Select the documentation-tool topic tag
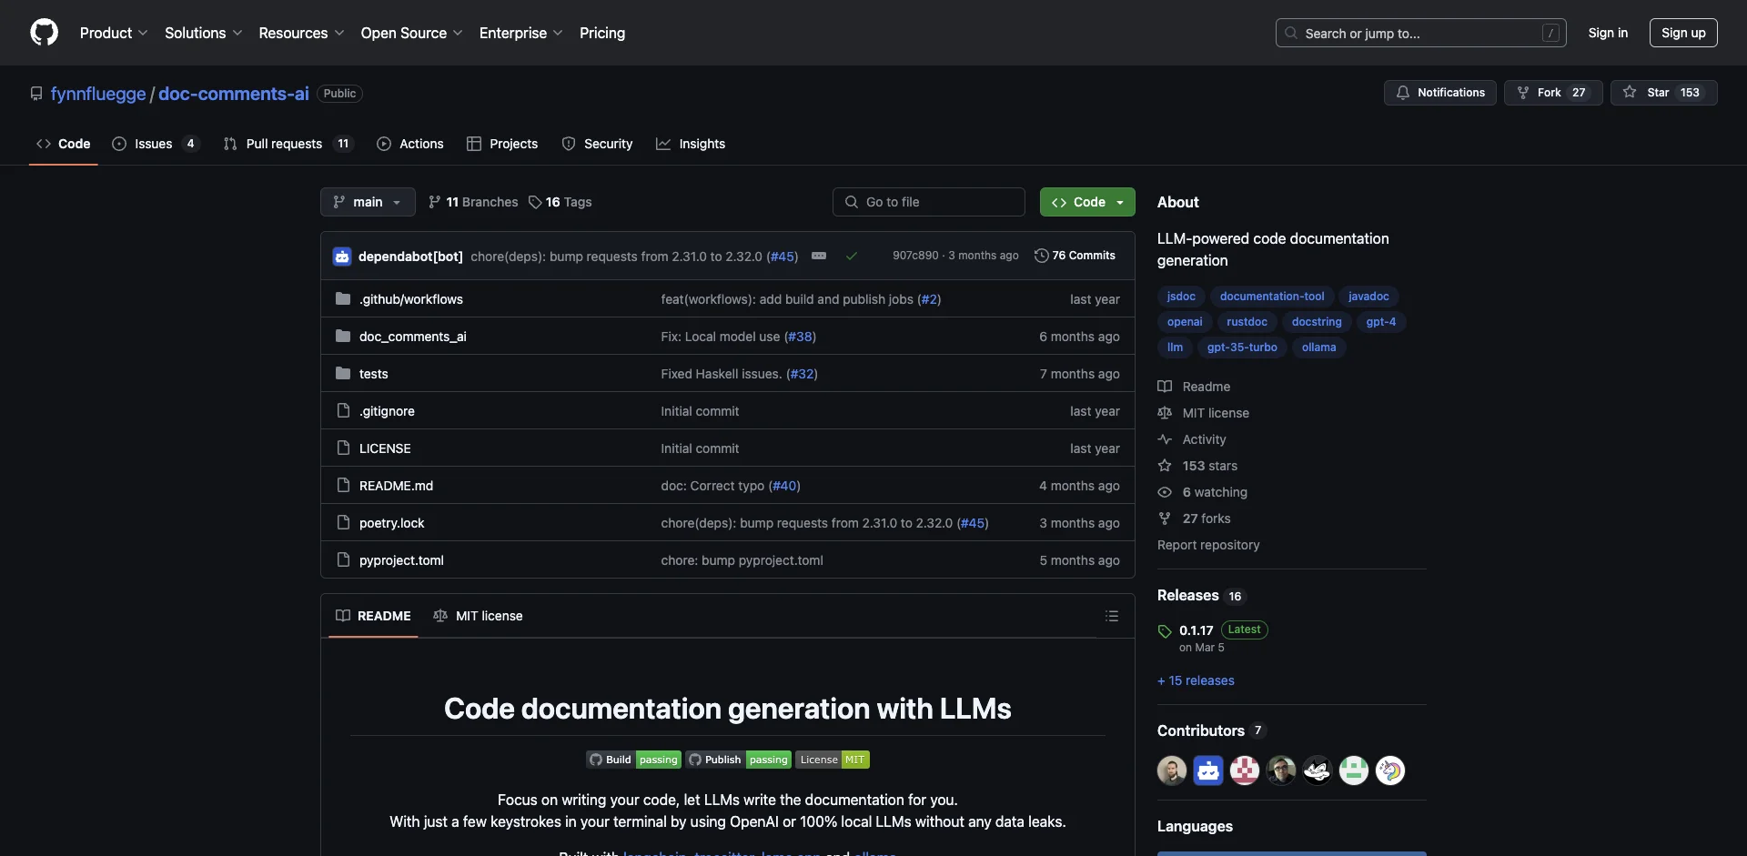1747x856 pixels. 1272,297
